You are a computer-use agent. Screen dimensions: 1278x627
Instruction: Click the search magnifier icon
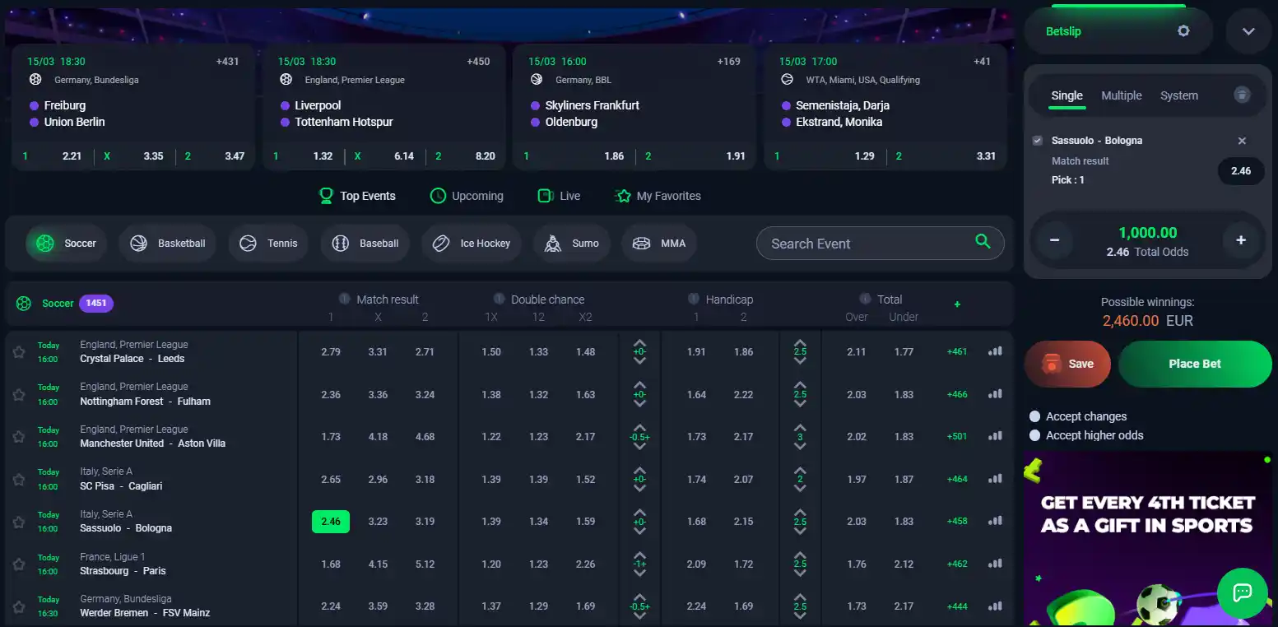[x=983, y=242]
